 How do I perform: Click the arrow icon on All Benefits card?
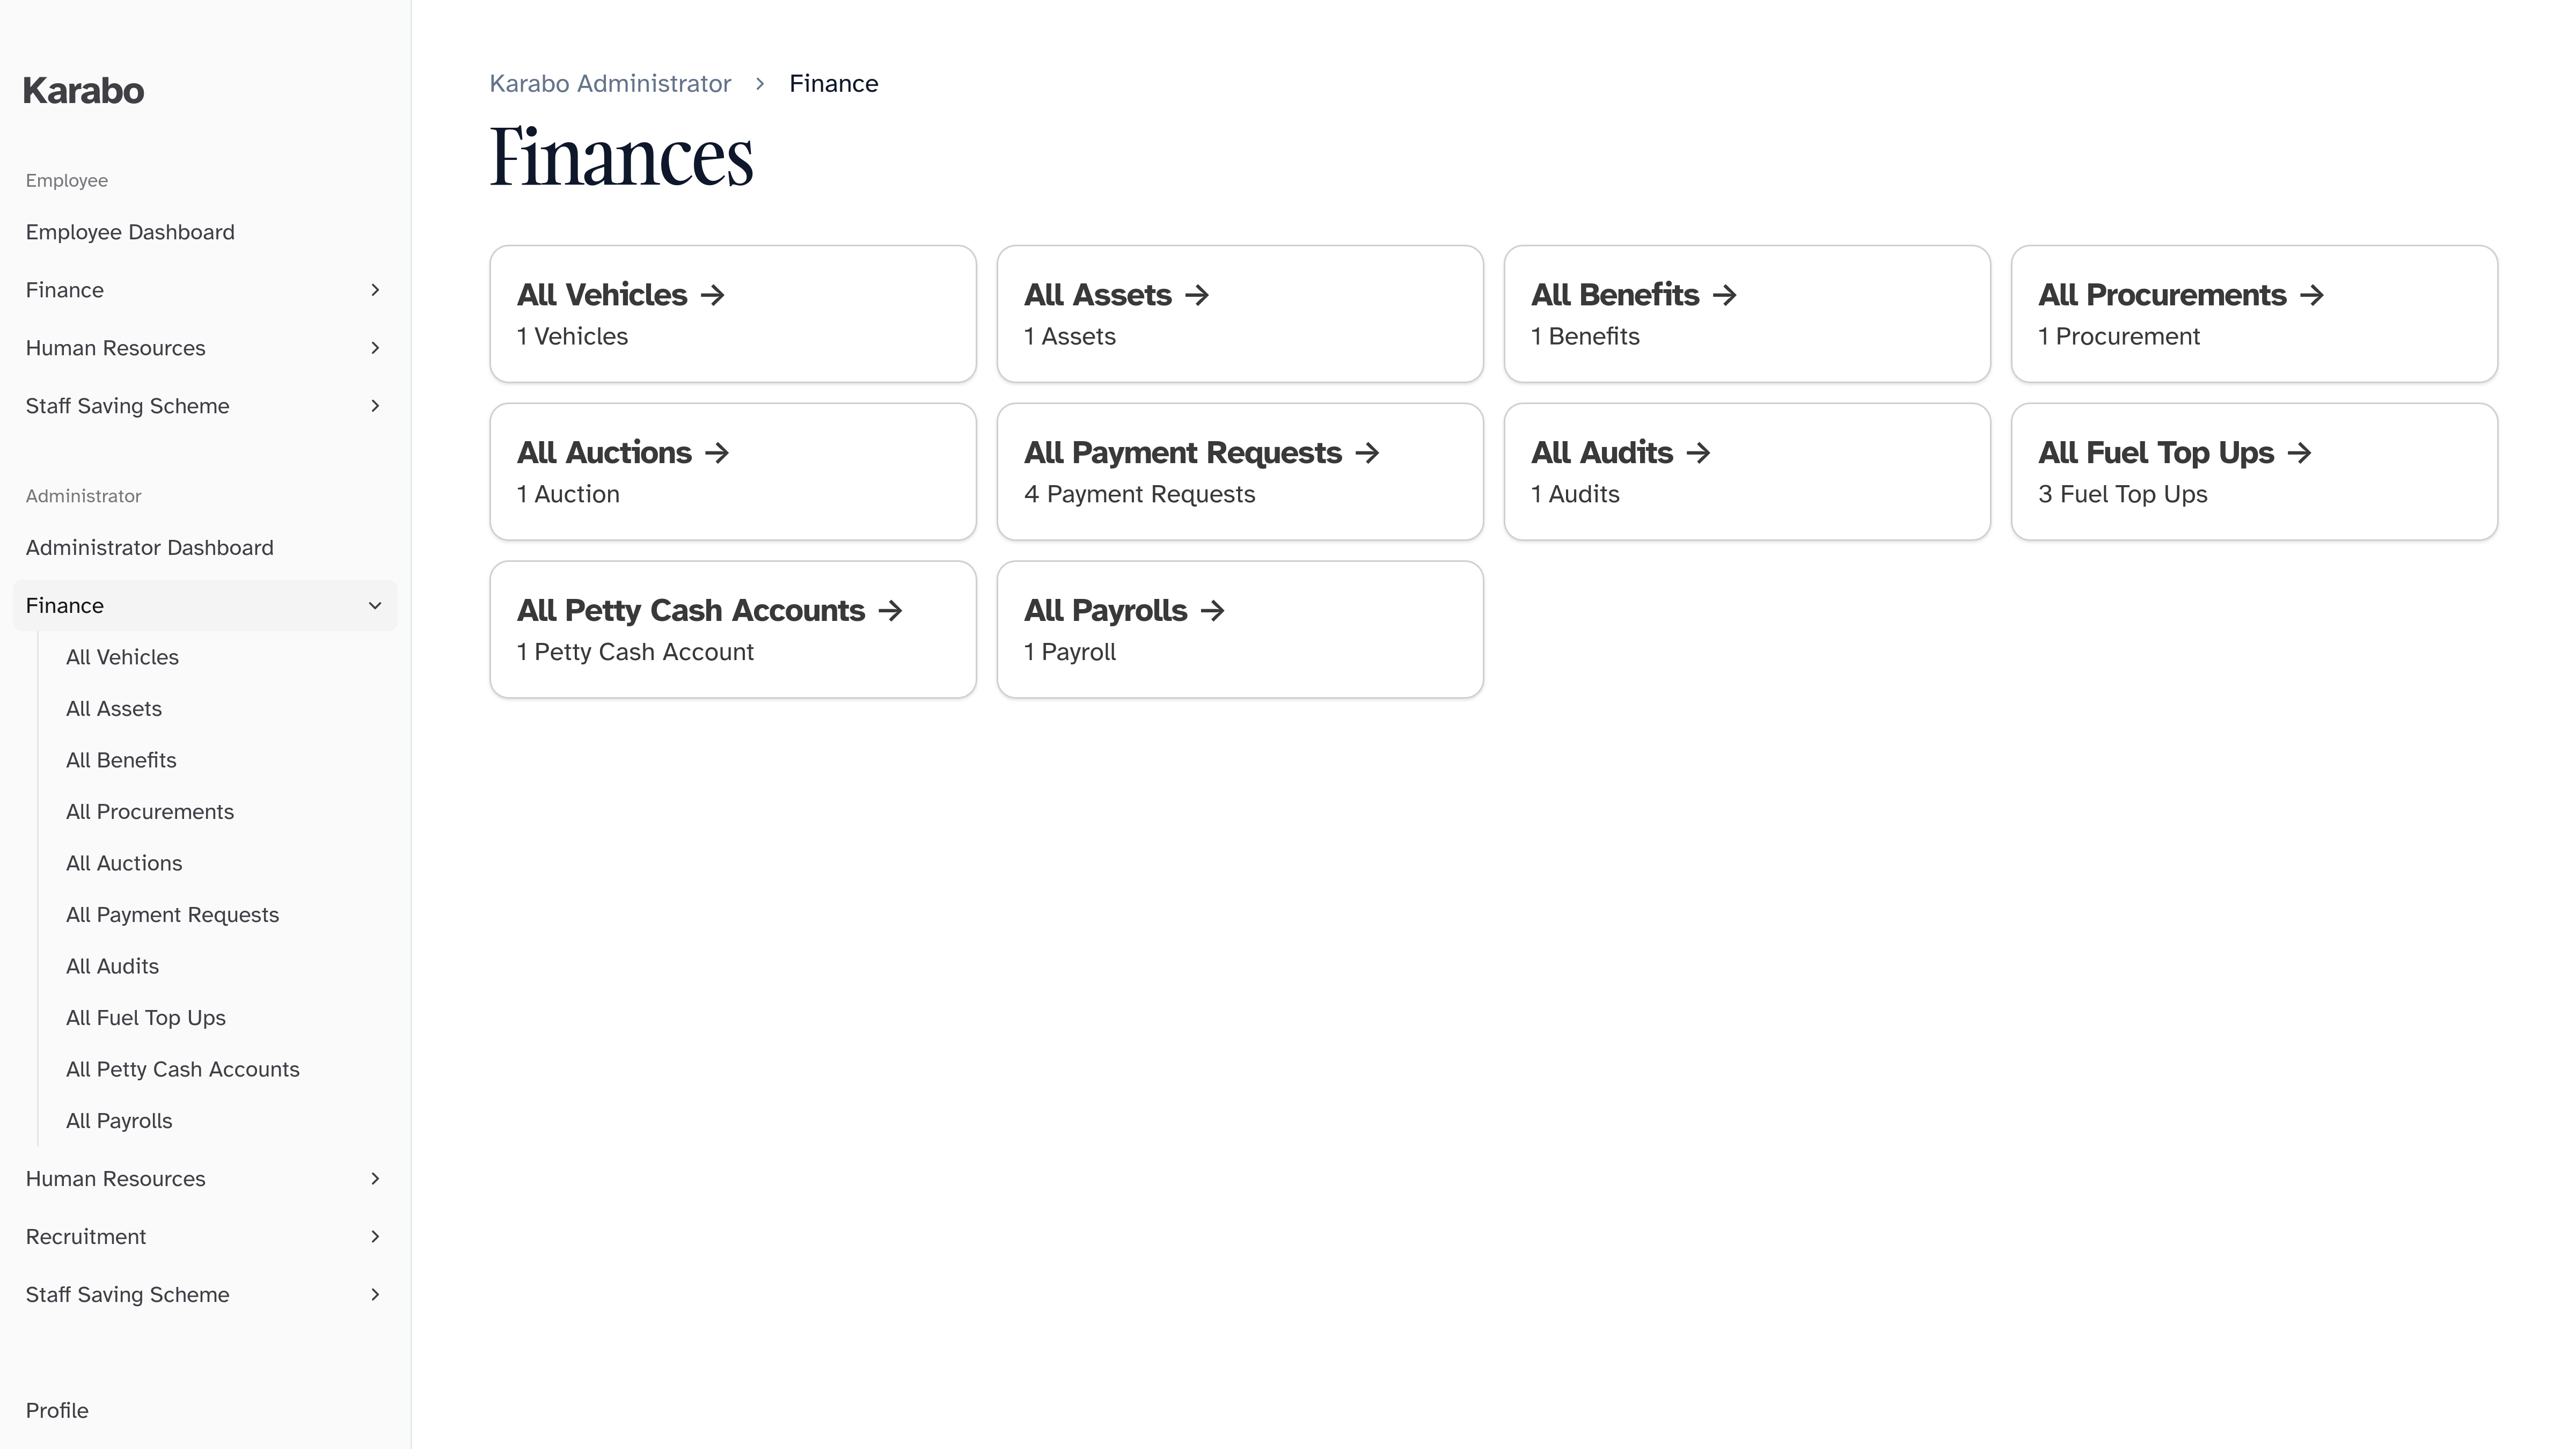1725,295
